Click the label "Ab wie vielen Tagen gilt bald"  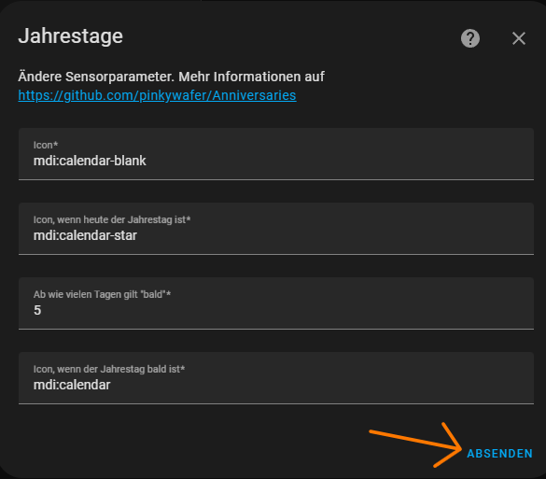coord(102,294)
